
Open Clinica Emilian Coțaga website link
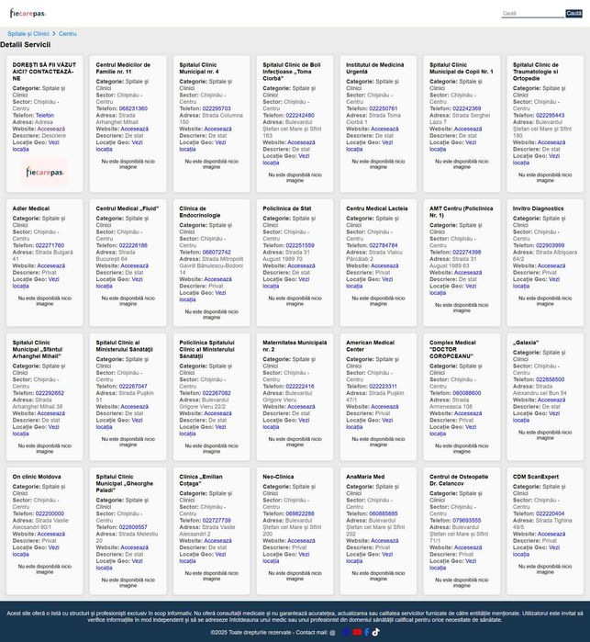tap(217, 541)
